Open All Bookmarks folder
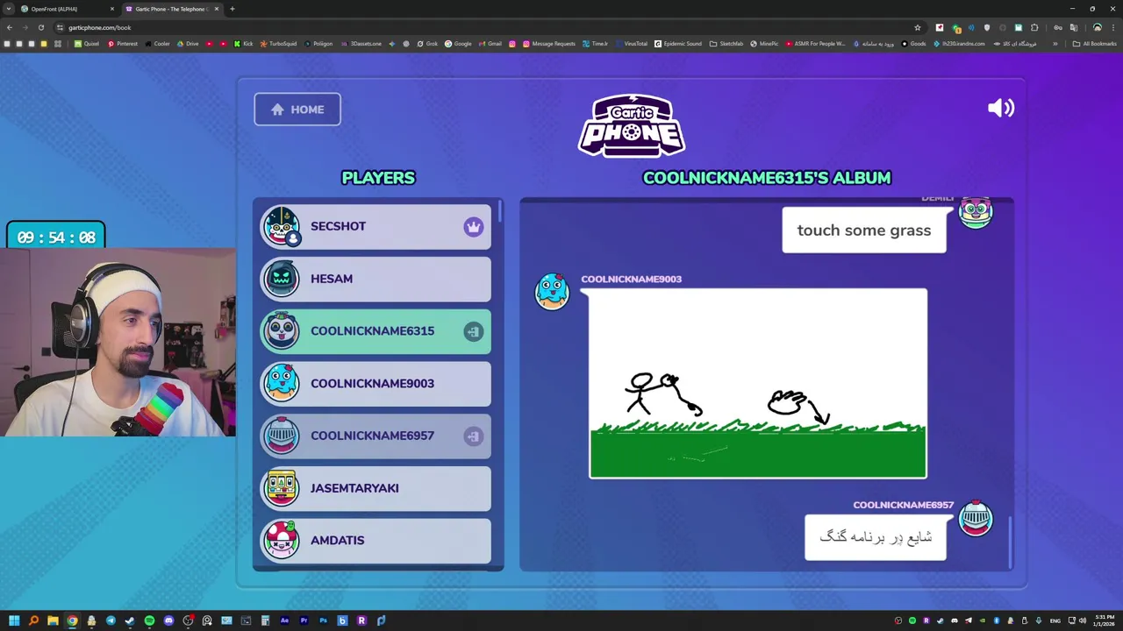The height and width of the screenshot is (631, 1123). (x=1094, y=44)
